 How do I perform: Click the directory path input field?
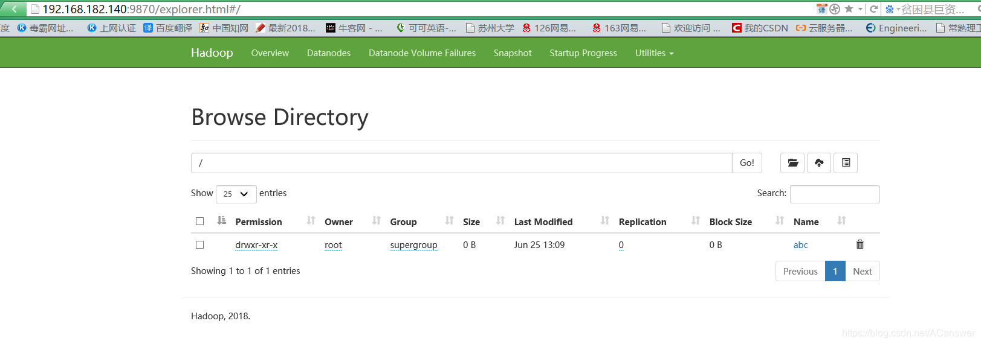coord(462,163)
